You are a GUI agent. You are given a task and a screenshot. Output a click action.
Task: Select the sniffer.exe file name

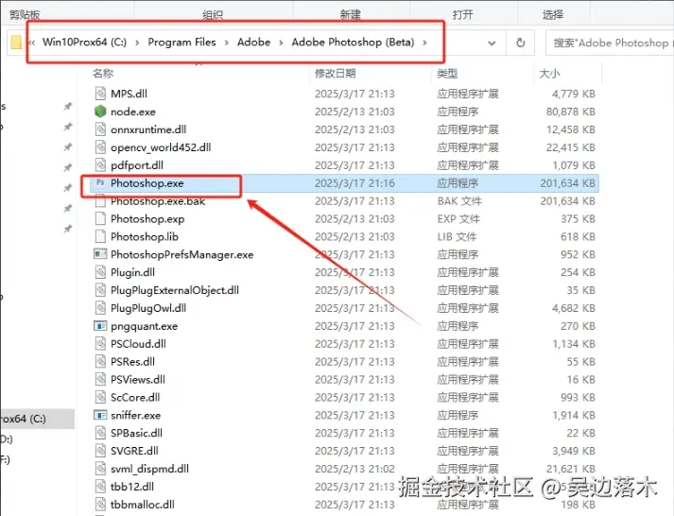(135, 416)
